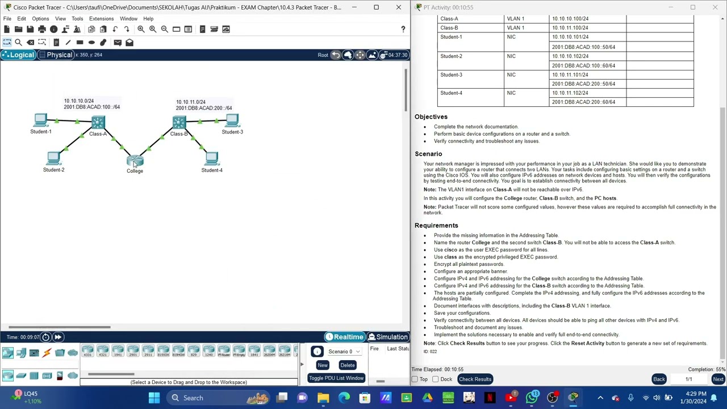Viewport: 727px width, 409px height.
Task: Choose router model 2911 from device list
Action: [148, 351]
